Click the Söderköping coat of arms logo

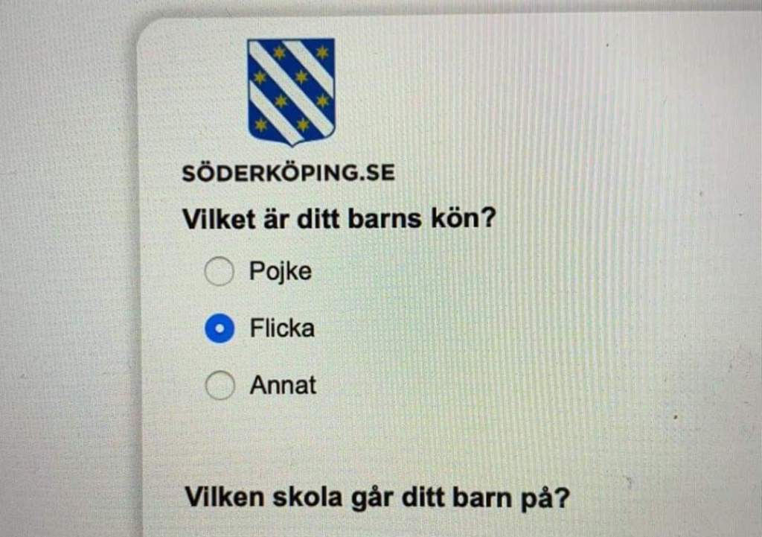click(291, 92)
